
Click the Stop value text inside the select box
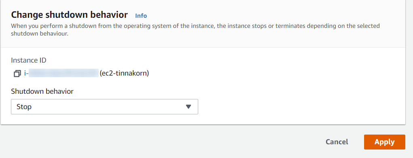(24, 107)
